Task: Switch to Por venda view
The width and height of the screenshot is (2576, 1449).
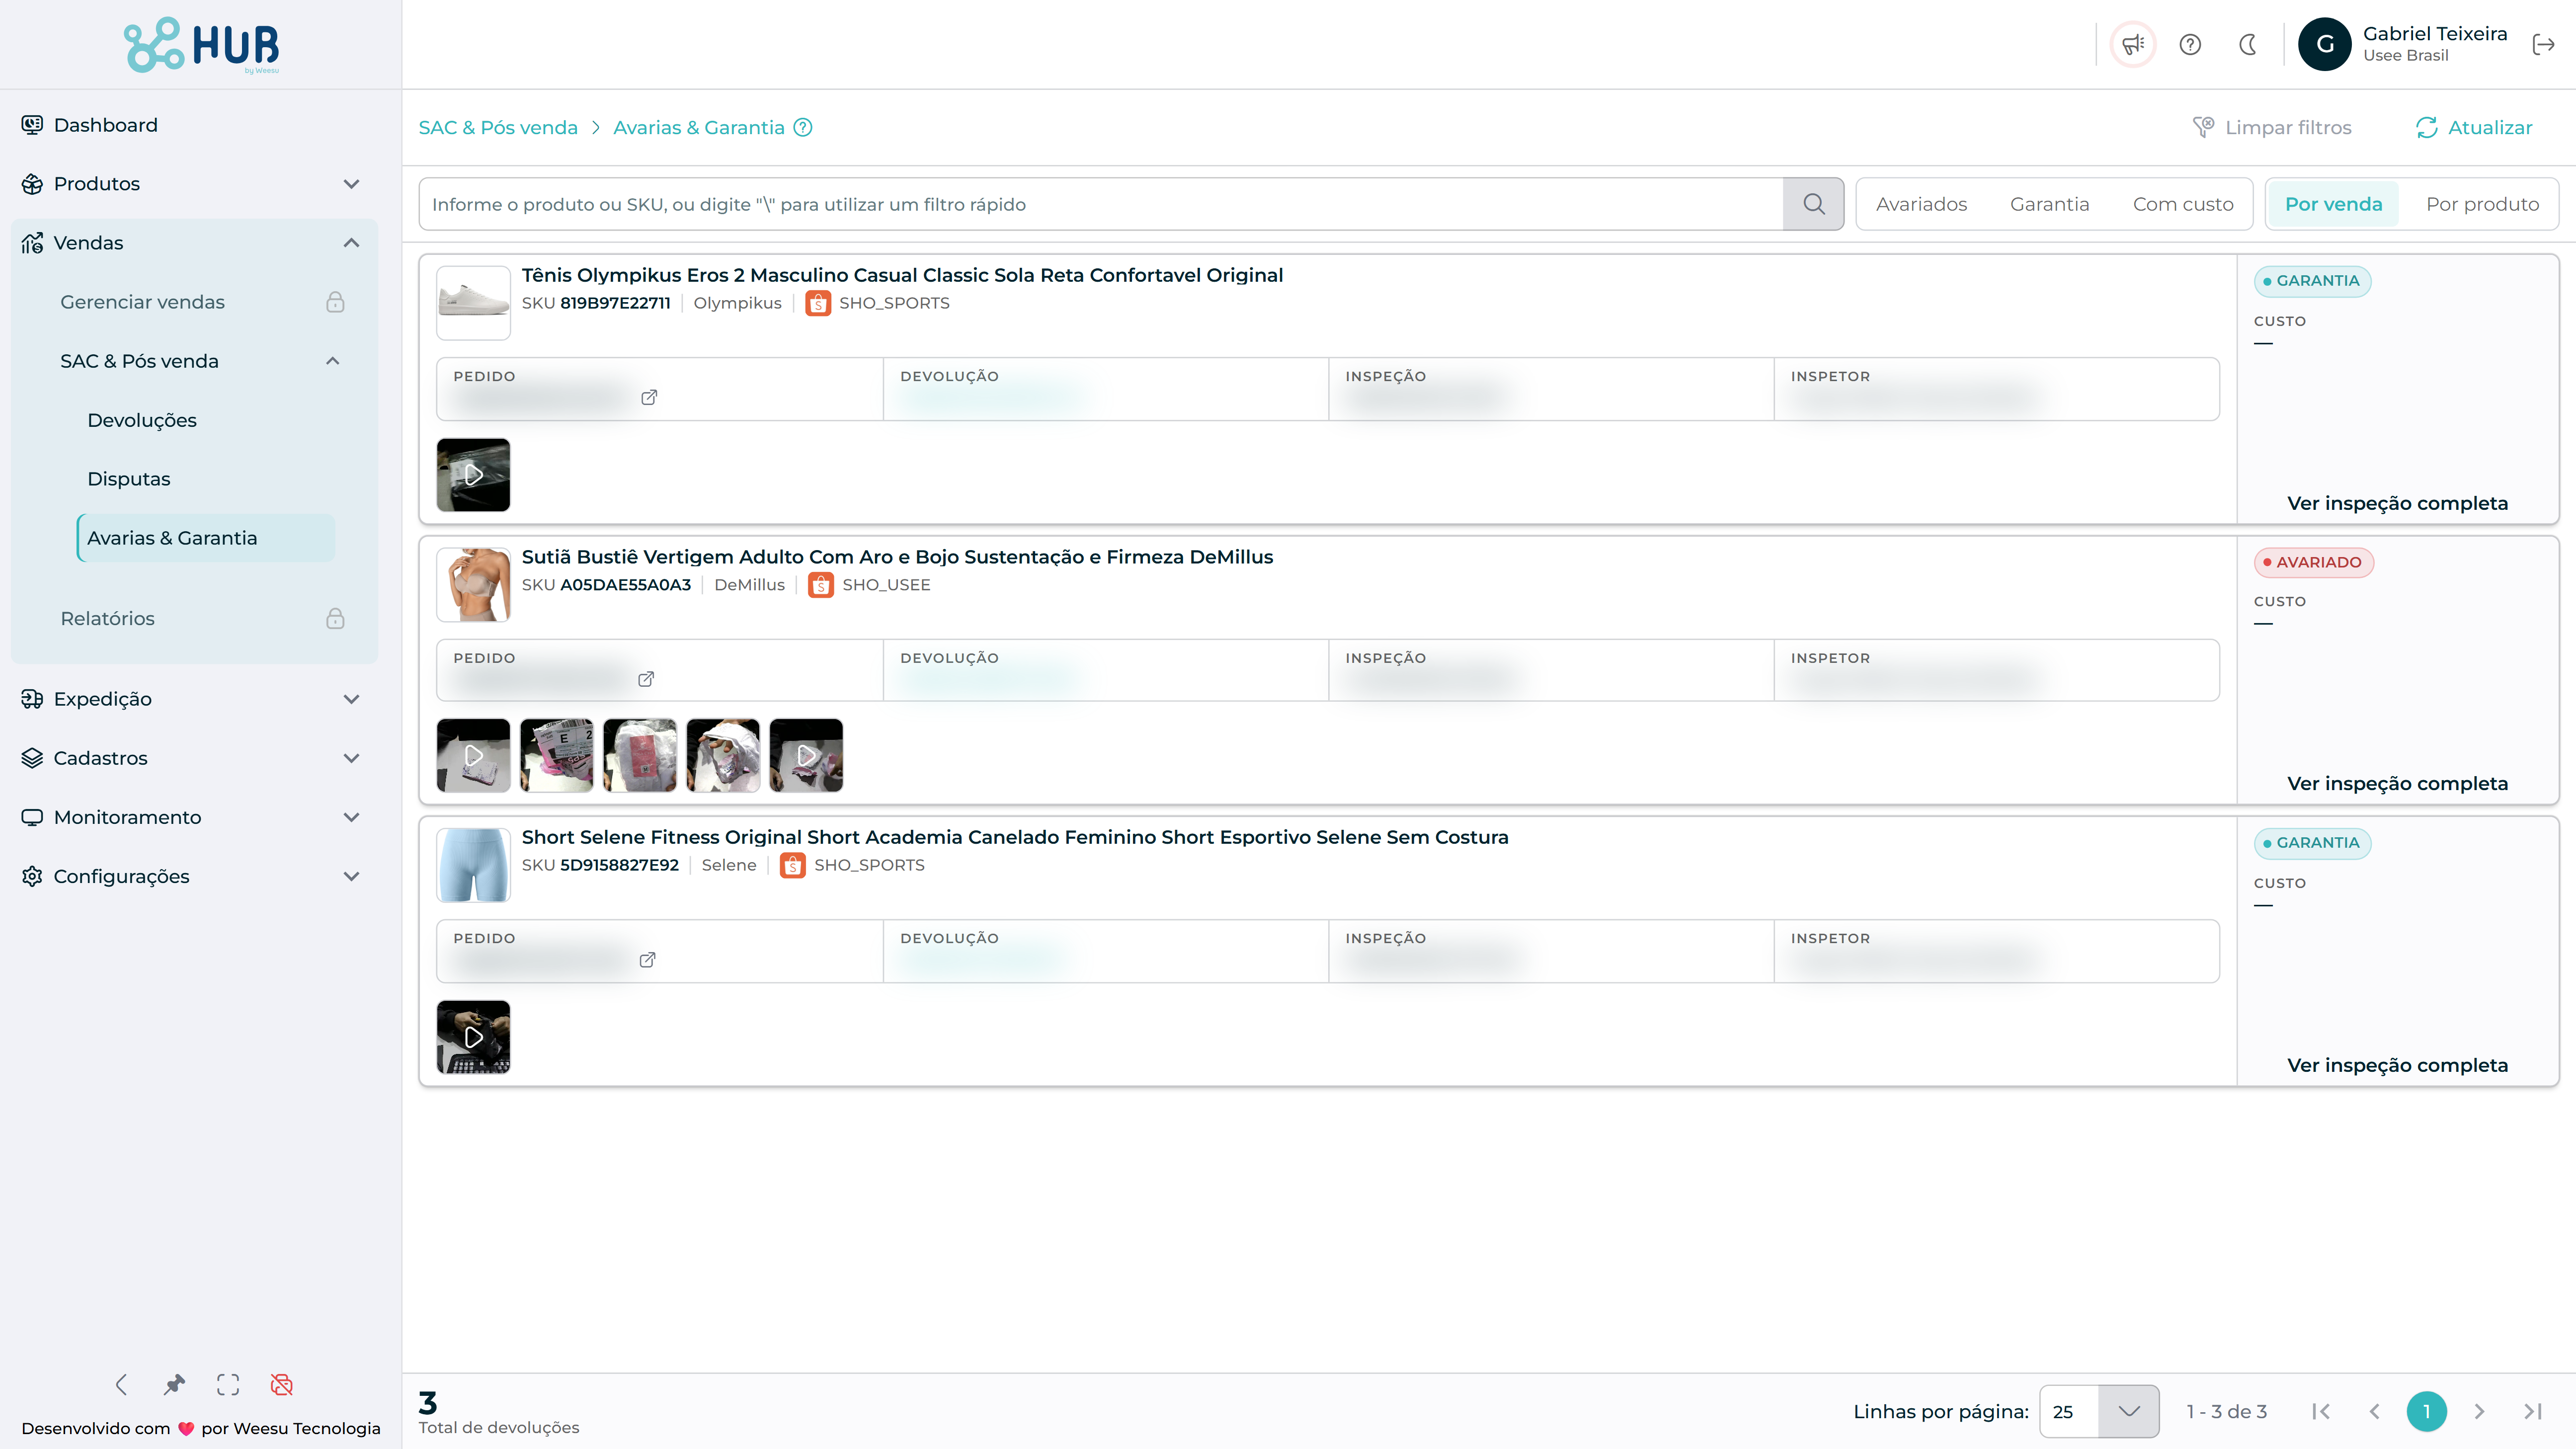Action: (x=2333, y=204)
